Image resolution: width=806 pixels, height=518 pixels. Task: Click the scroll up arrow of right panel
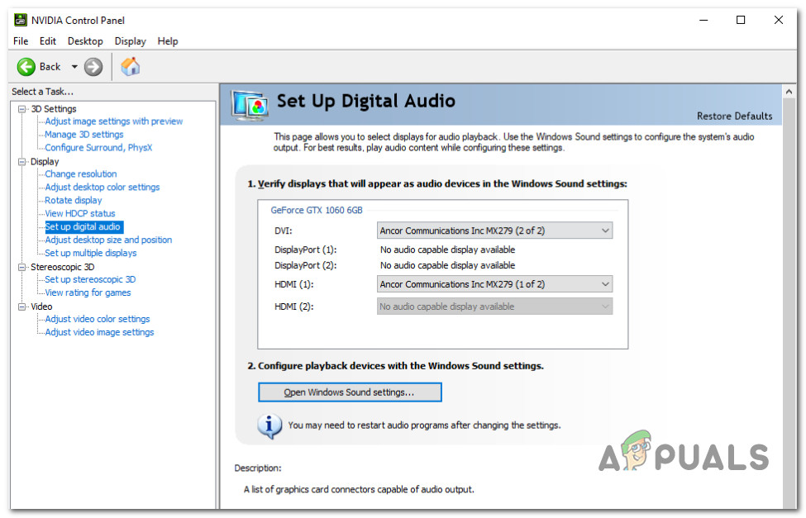coord(789,90)
